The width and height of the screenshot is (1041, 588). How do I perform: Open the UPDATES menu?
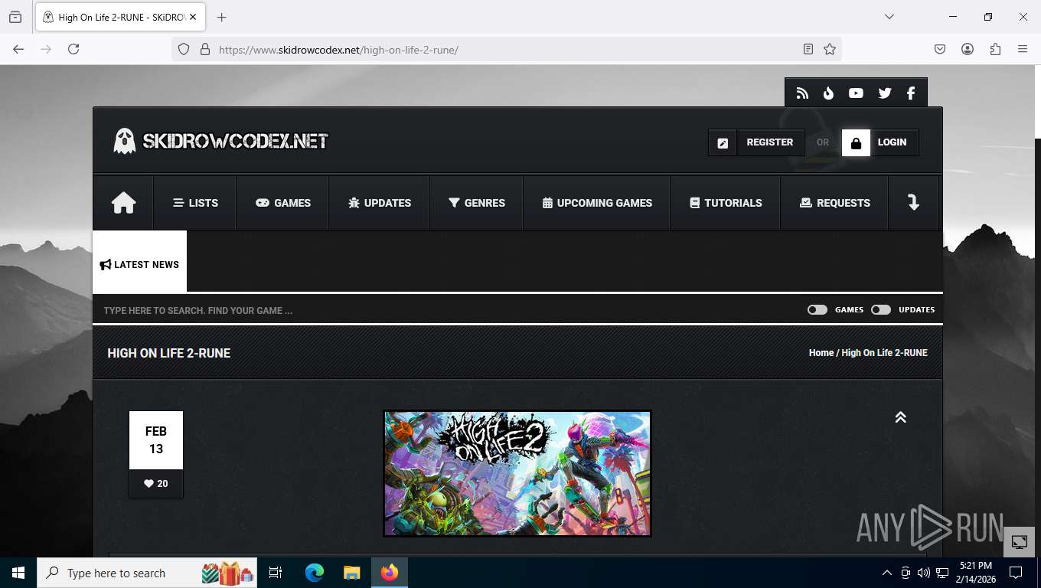380,203
